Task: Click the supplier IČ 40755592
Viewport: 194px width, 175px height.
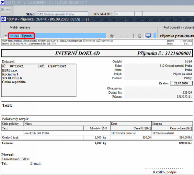Action: coord(17,66)
